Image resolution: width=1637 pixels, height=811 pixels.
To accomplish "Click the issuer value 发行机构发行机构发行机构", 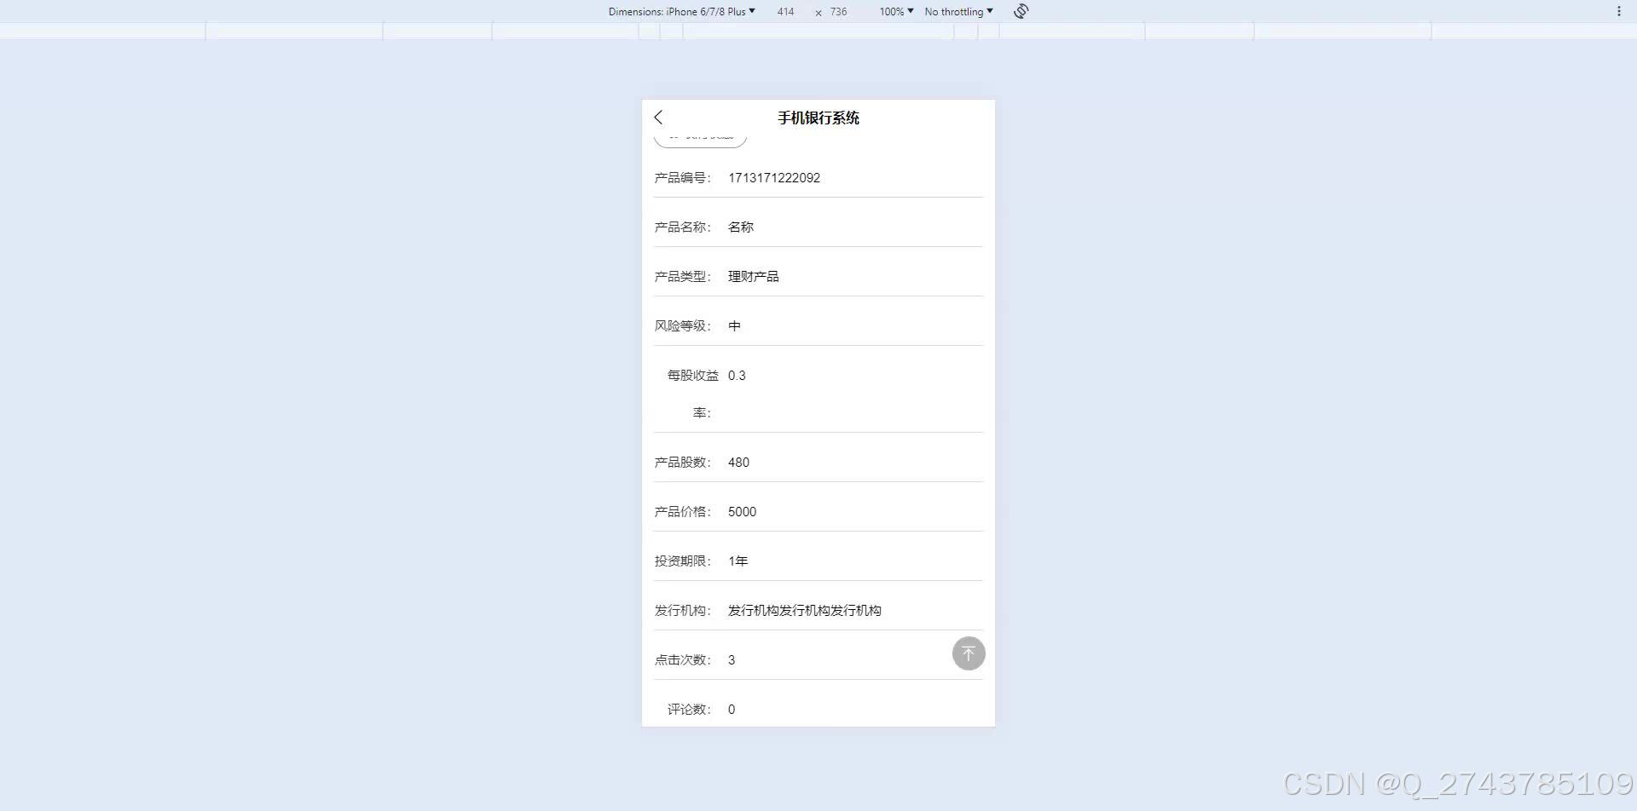I will click(x=805, y=611).
